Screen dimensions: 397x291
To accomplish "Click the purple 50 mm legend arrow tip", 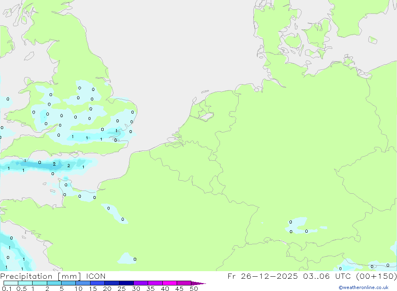I will [x=198, y=283].
